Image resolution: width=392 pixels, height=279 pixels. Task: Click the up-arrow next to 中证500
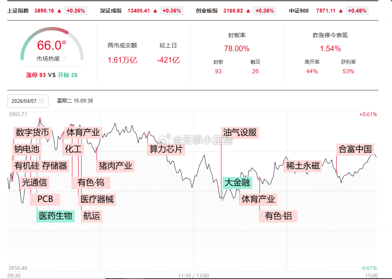pyautogui.click(x=340, y=11)
